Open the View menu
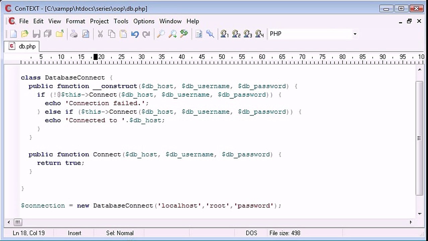 pos(55,21)
